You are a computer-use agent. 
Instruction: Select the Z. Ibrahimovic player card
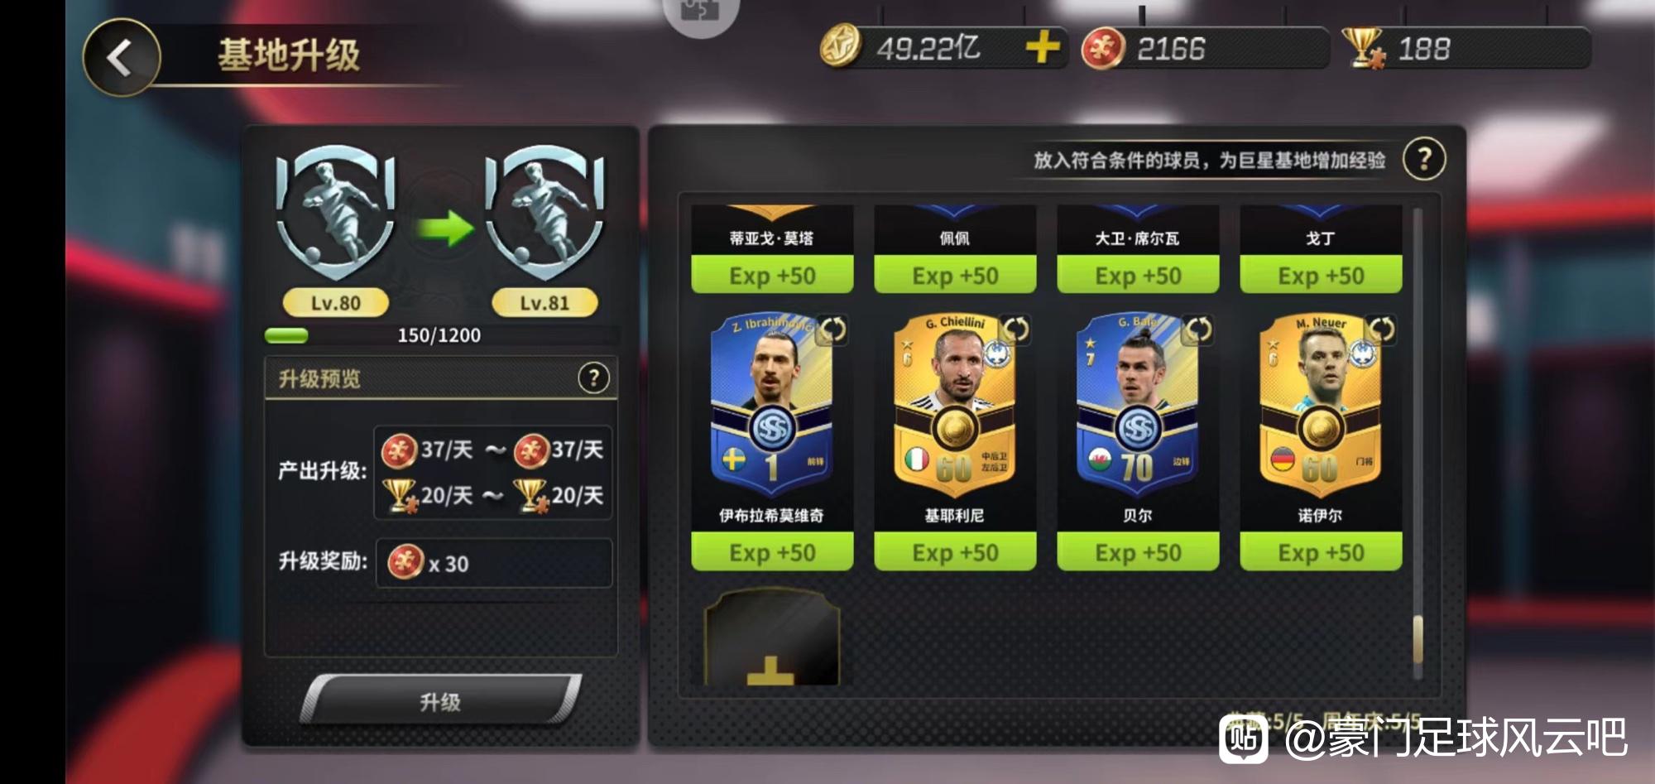click(771, 406)
